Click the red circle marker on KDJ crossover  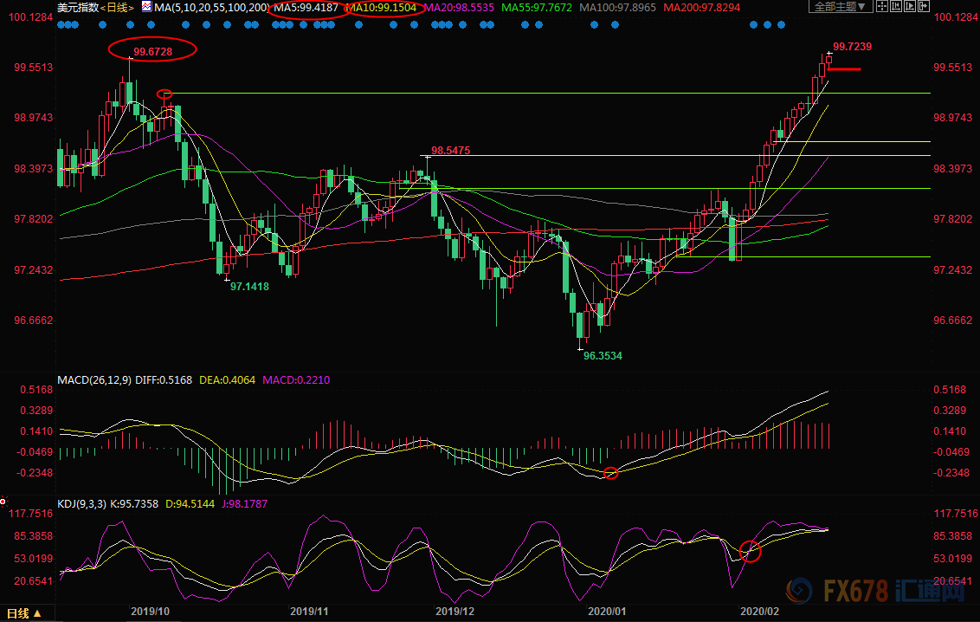[750, 549]
